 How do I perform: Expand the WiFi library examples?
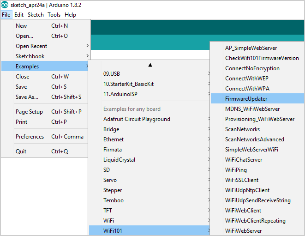(150, 220)
